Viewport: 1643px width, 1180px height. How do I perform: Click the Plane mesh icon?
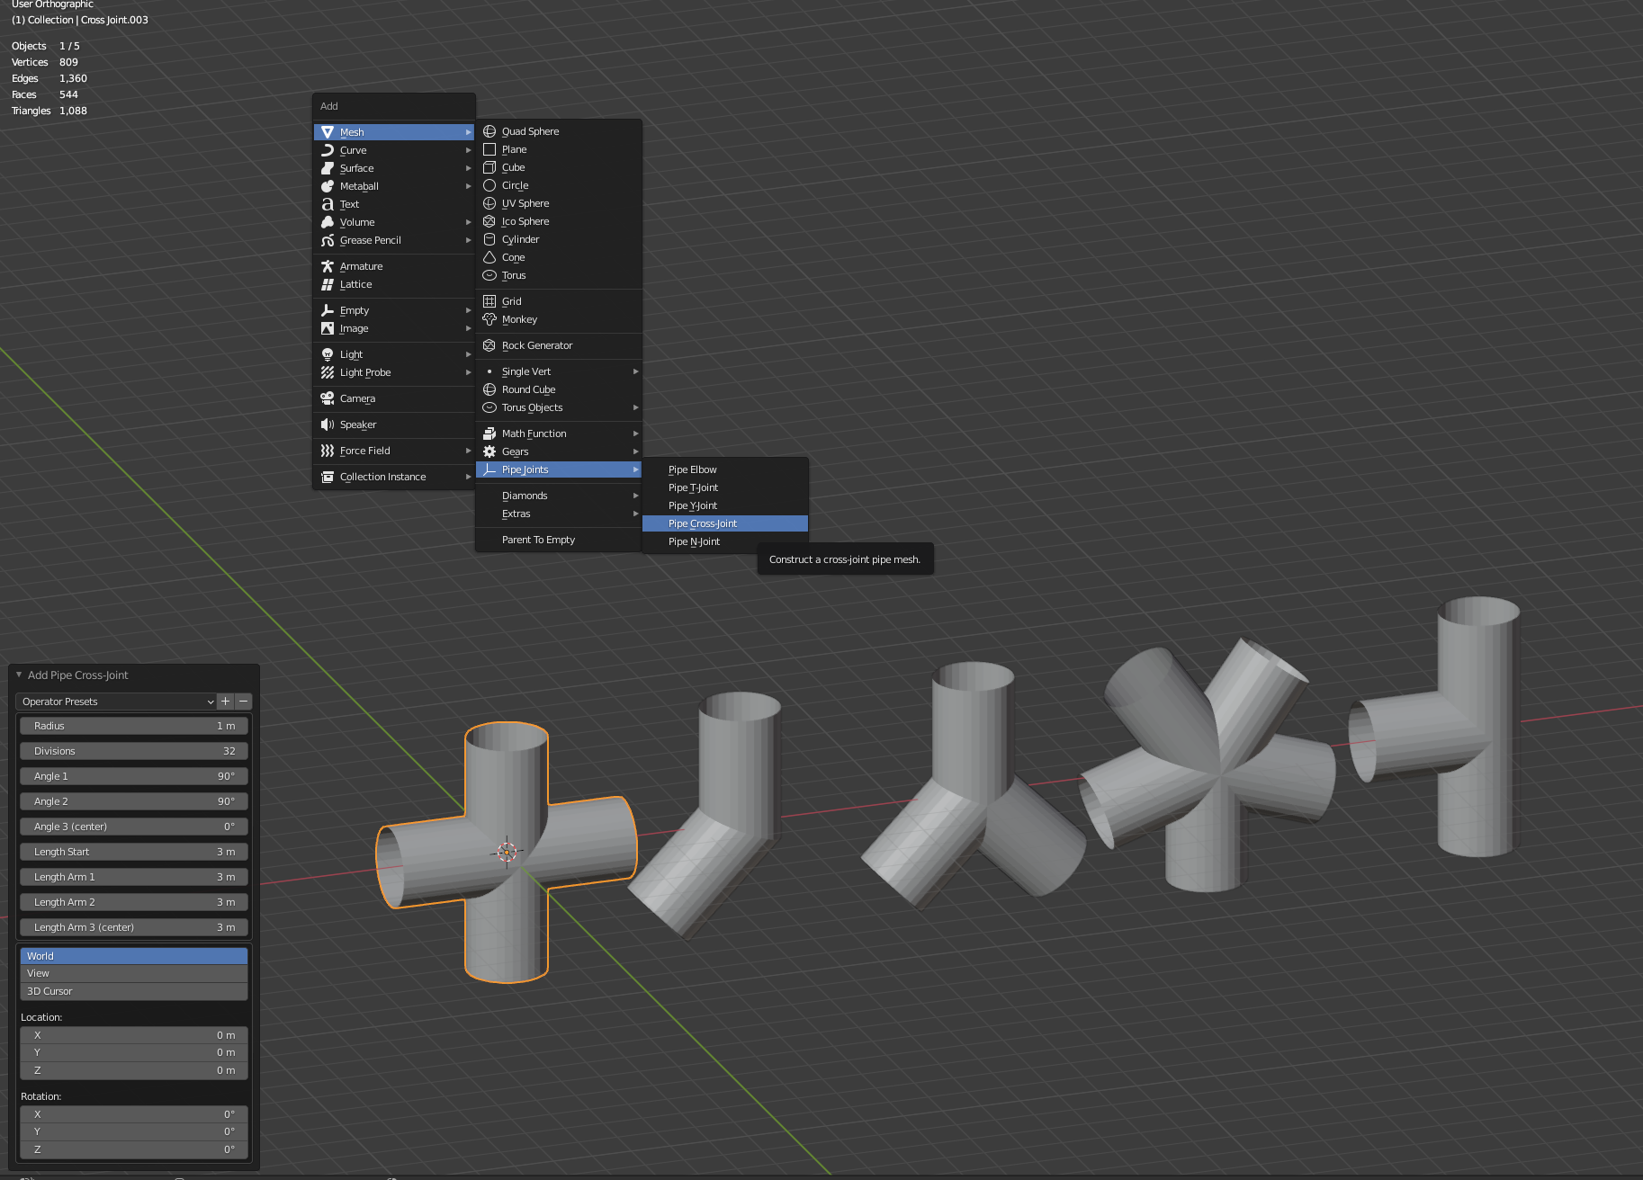489,149
